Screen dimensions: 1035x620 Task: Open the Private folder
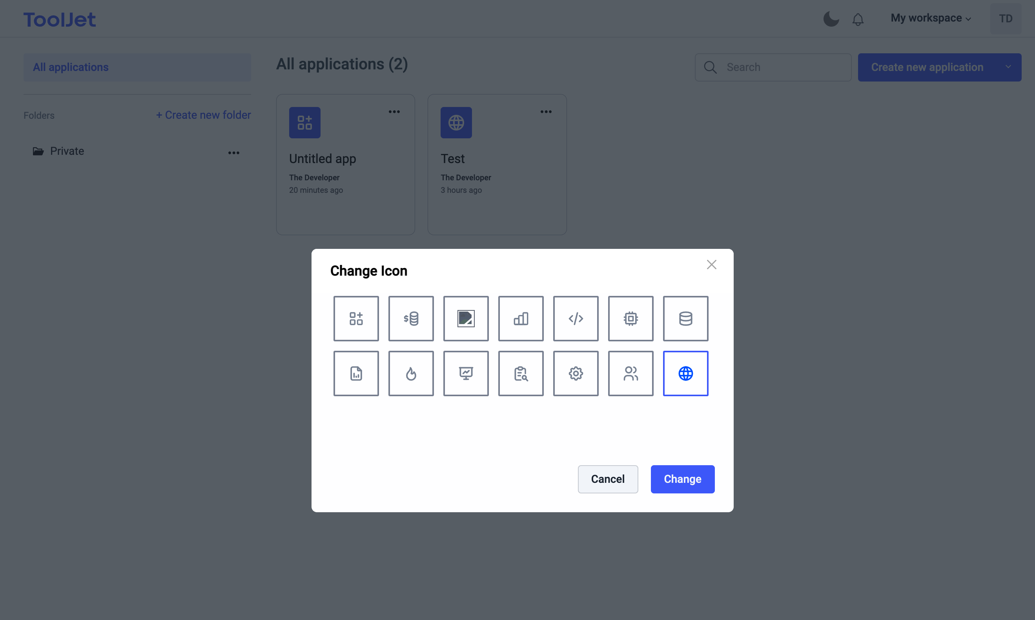coord(67,151)
